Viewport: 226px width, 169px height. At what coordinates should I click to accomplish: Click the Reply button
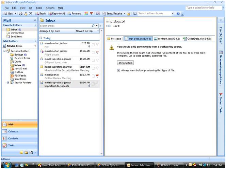pos(41,14)
